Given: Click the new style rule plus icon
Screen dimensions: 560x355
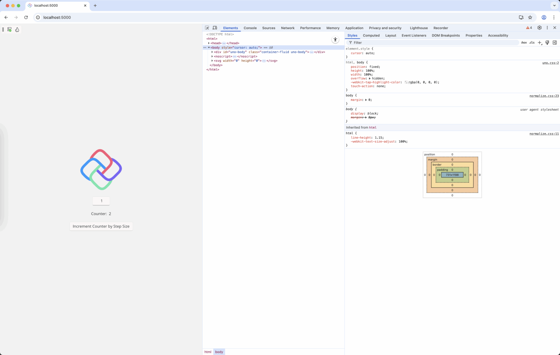Looking at the screenshot, I should [x=540, y=43].
